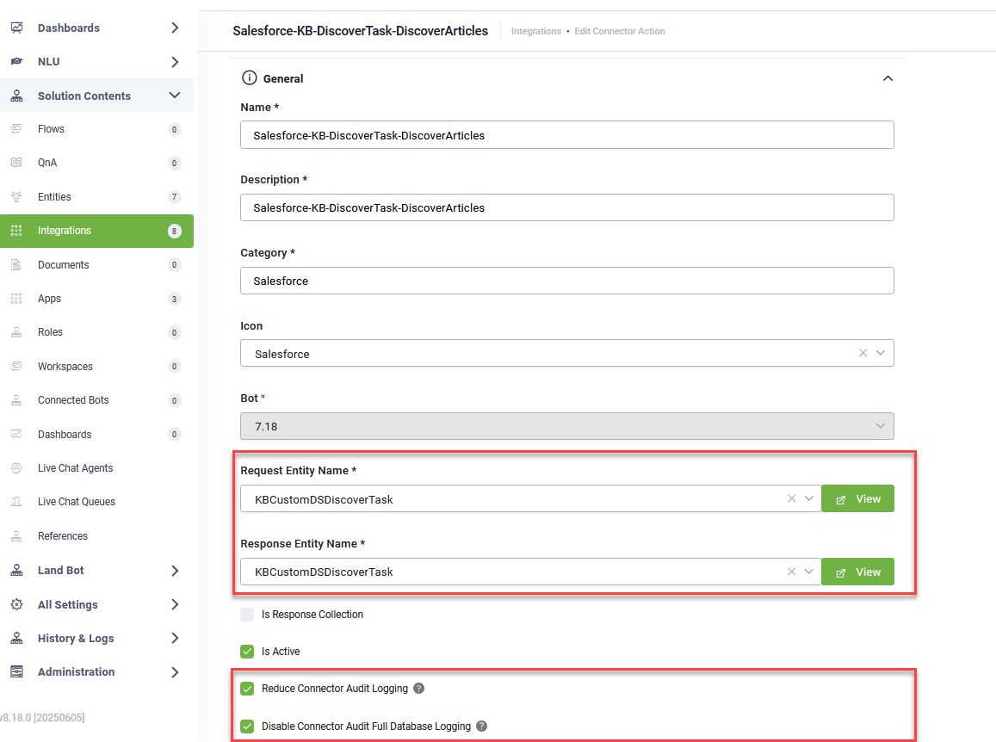This screenshot has height=742, width=996.
Task: Open the Request Entity Name dropdown arrow
Action: coord(808,498)
